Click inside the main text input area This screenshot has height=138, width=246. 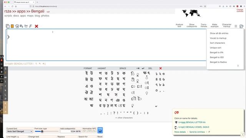pyautogui.click(x=106, y=45)
